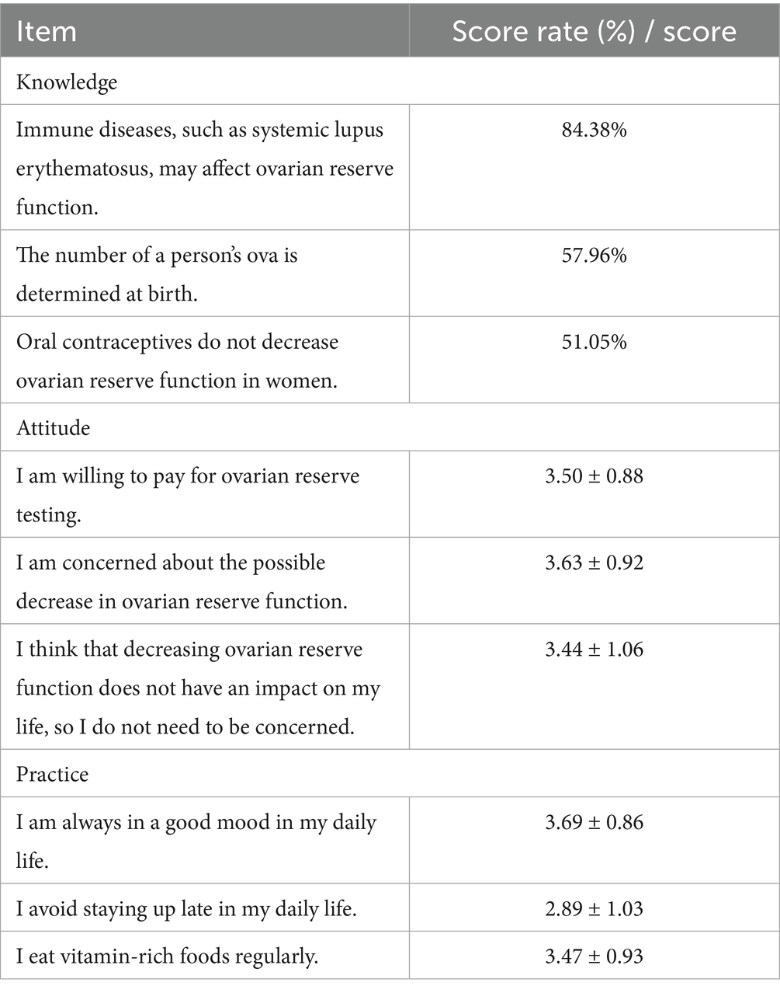Click the 3.63 ± 0.92 score cell
Viewport: 780px width, 993px height.
pyautogui.click(x=594, y=562)
